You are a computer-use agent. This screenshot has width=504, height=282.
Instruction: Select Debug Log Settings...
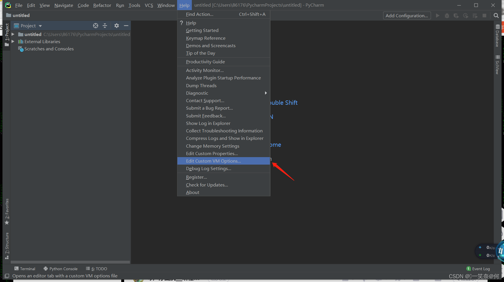tap(224, 168)
